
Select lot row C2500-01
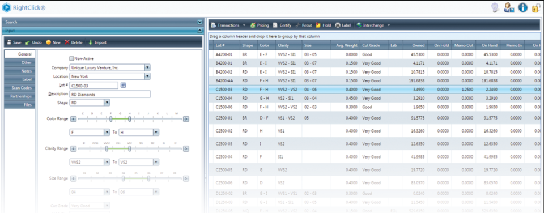pos(375,118)
